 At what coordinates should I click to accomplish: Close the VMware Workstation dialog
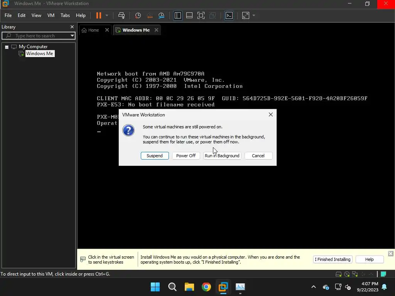[270, 114]
